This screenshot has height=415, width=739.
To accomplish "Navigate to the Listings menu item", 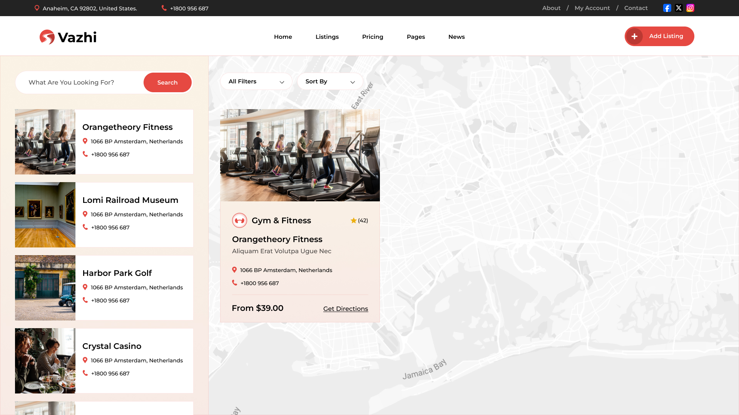I will [327, 37].
